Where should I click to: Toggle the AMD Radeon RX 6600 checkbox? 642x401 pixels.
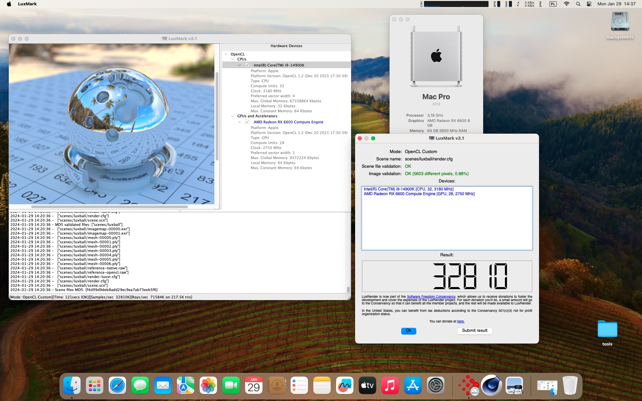247,122
